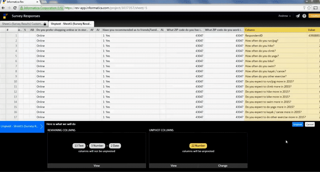Click the yellow 22 Number pill
320x172 pixels.
tap(198, 146)
